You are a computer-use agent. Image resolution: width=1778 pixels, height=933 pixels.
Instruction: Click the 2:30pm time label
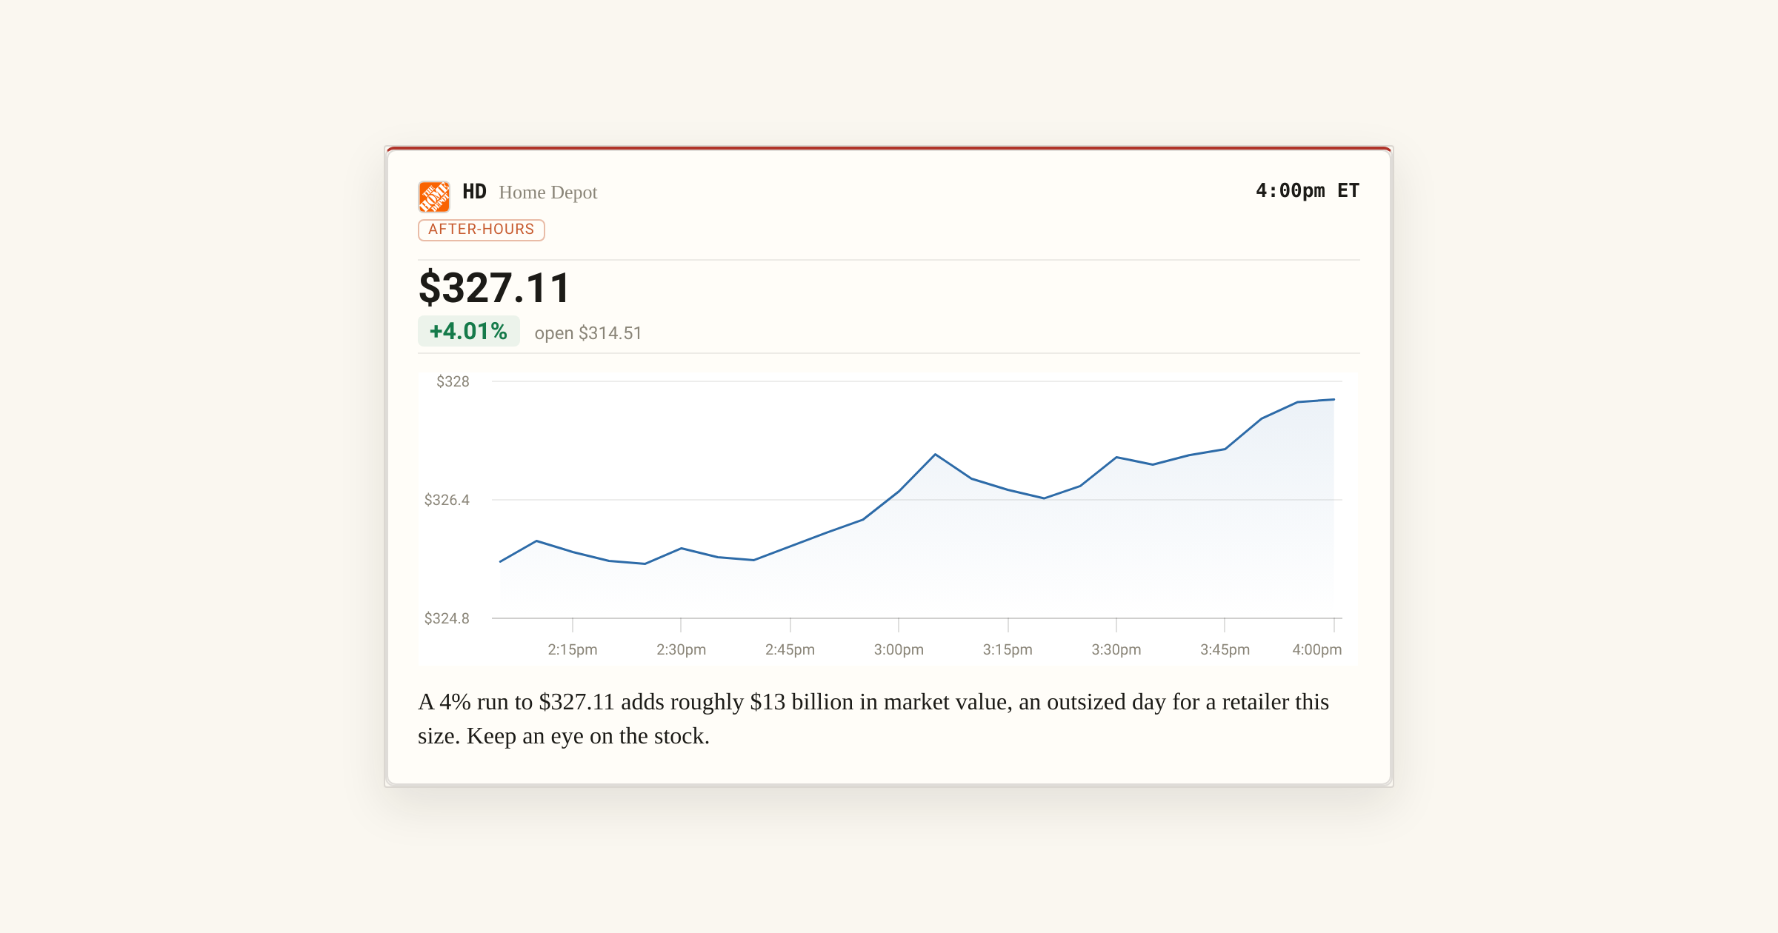pyautogui.click(x=682, y=649)
